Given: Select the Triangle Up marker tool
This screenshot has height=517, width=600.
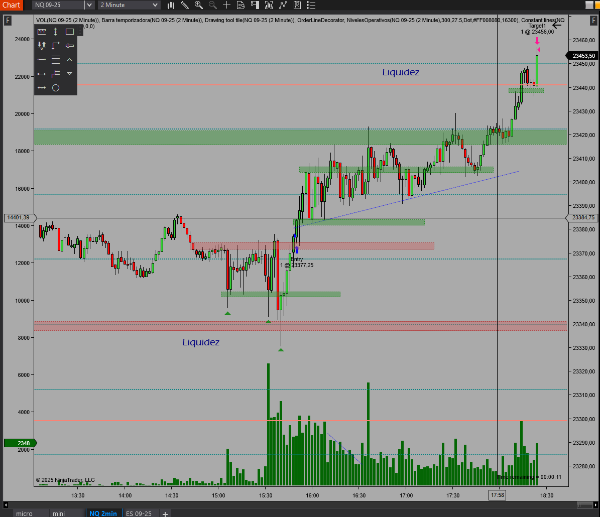Looking at the screenshot, I should (70, 60).
